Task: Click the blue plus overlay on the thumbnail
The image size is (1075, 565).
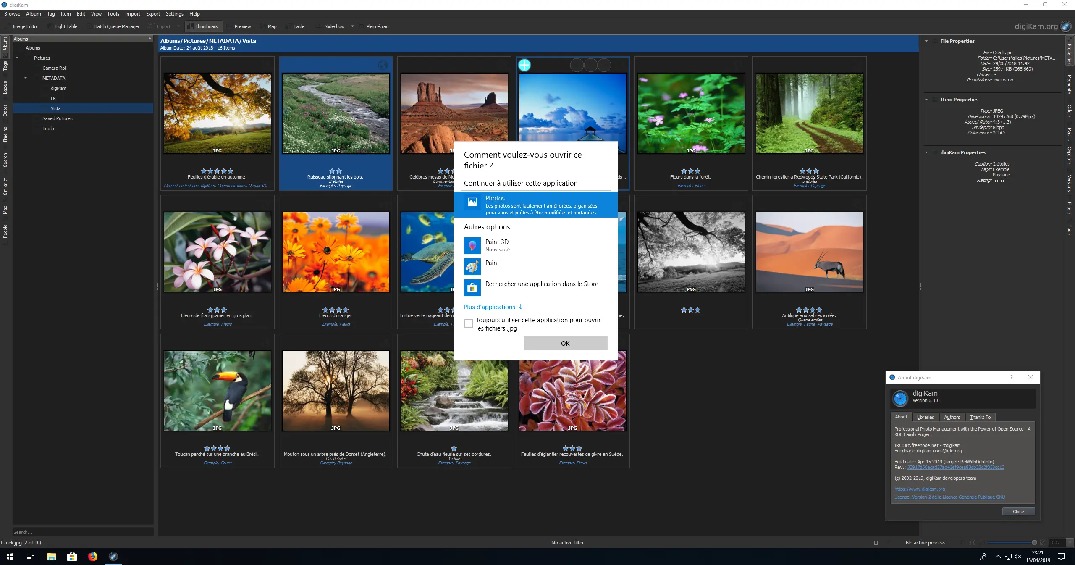Action: tap(524, 65)
